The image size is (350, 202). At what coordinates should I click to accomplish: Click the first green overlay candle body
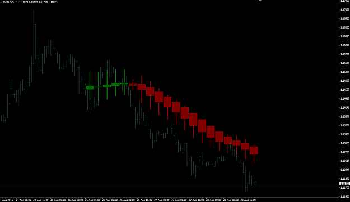90,87
